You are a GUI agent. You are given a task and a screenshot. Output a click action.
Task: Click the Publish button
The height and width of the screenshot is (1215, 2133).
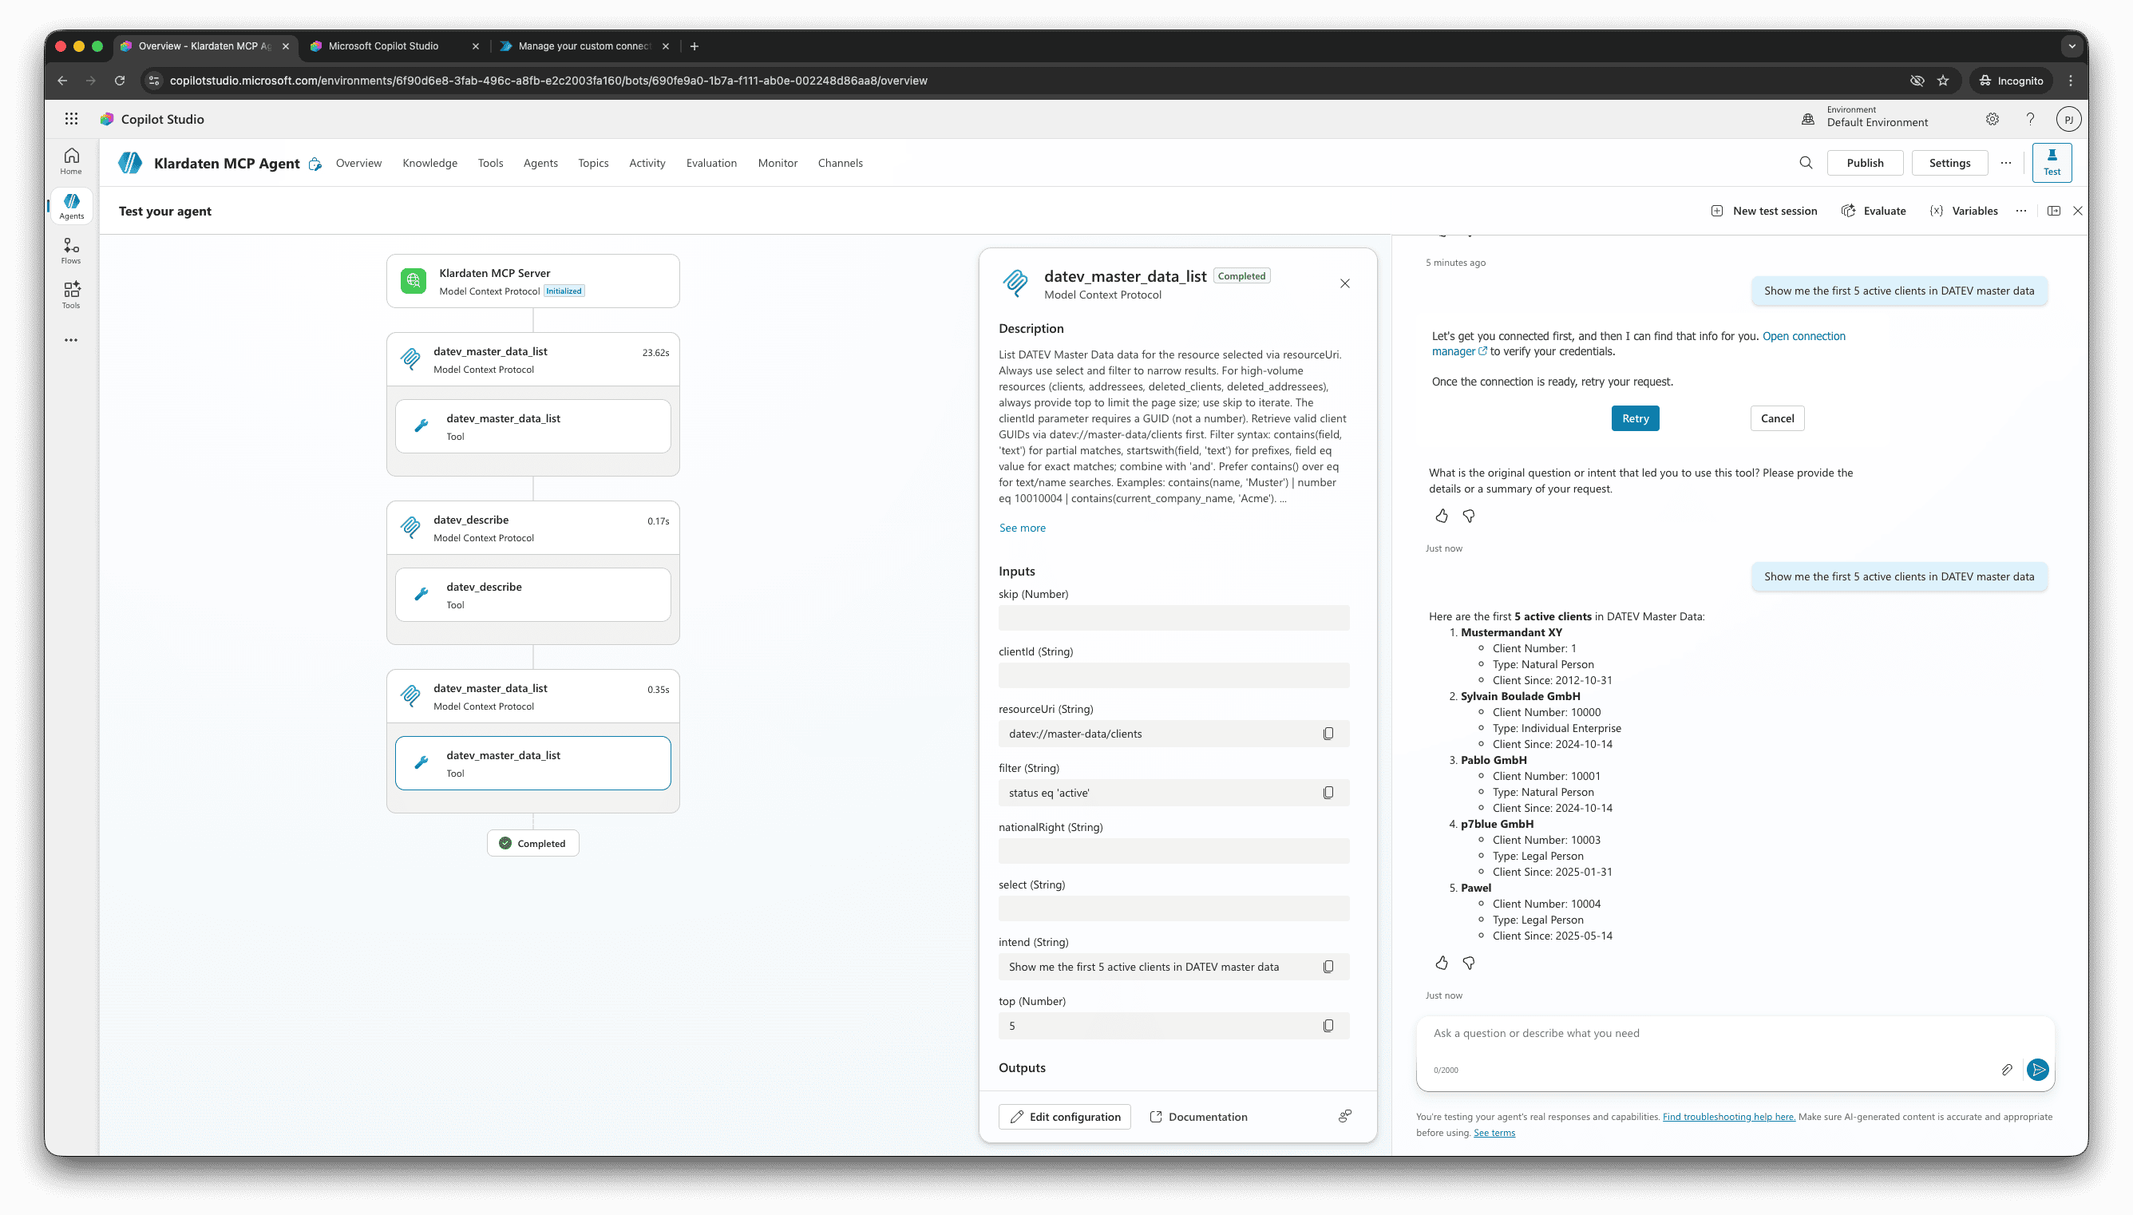(1865, 163)
